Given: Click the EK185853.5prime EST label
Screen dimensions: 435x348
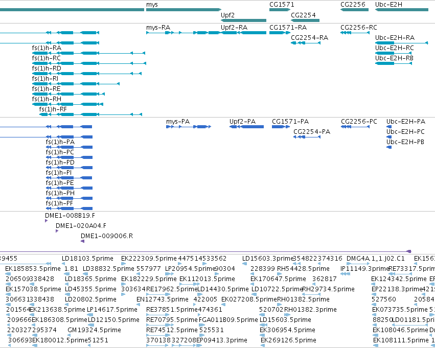Looking at the screenshot, I should [x=33, y=269].
